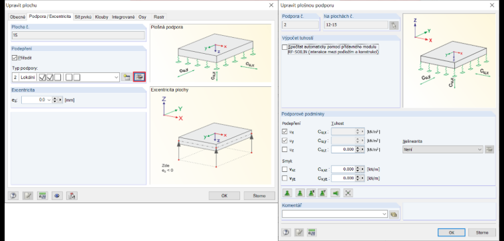This screenshot has width=504, height=241.
Task: Check the uz support checkbox
Action: 284,149
